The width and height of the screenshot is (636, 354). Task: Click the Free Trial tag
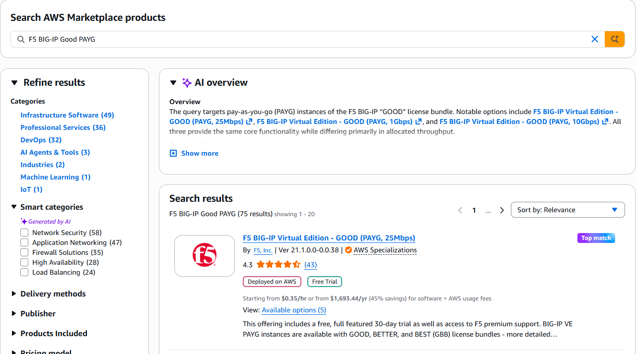pyautogui.click(x=325, y=282)
